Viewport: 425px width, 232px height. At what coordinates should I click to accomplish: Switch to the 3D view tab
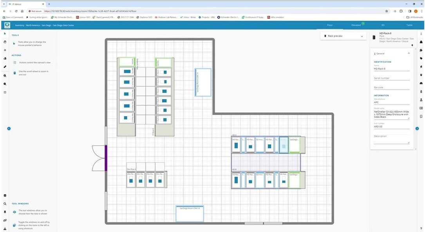click(x=383, y=25)
